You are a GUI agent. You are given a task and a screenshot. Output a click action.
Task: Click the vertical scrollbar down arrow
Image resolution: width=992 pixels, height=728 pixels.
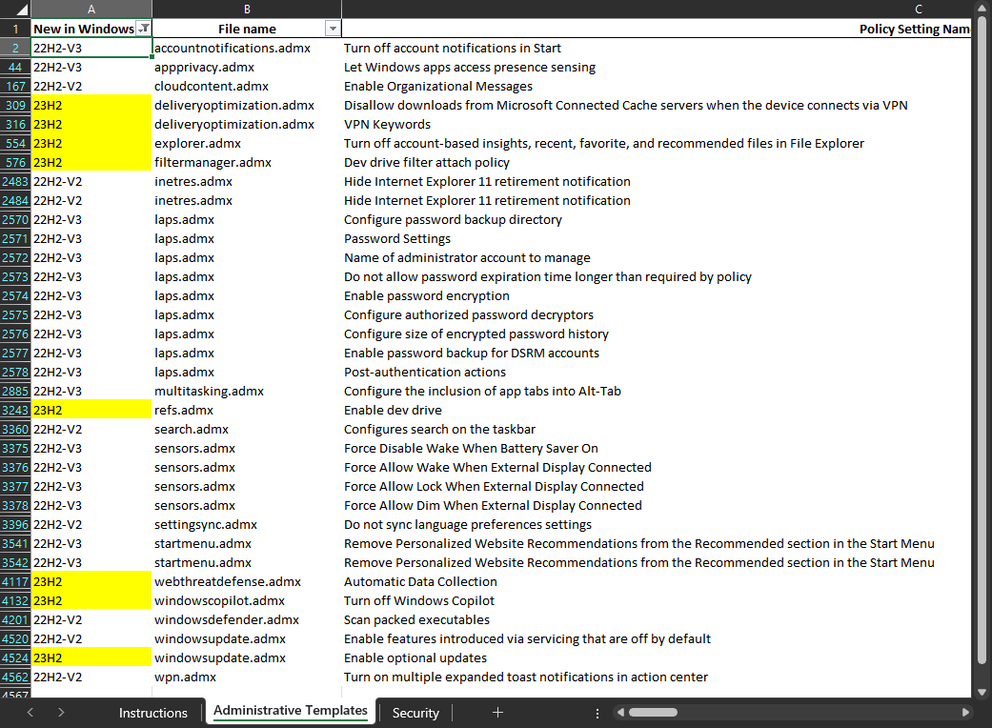(x=982, y=693)
